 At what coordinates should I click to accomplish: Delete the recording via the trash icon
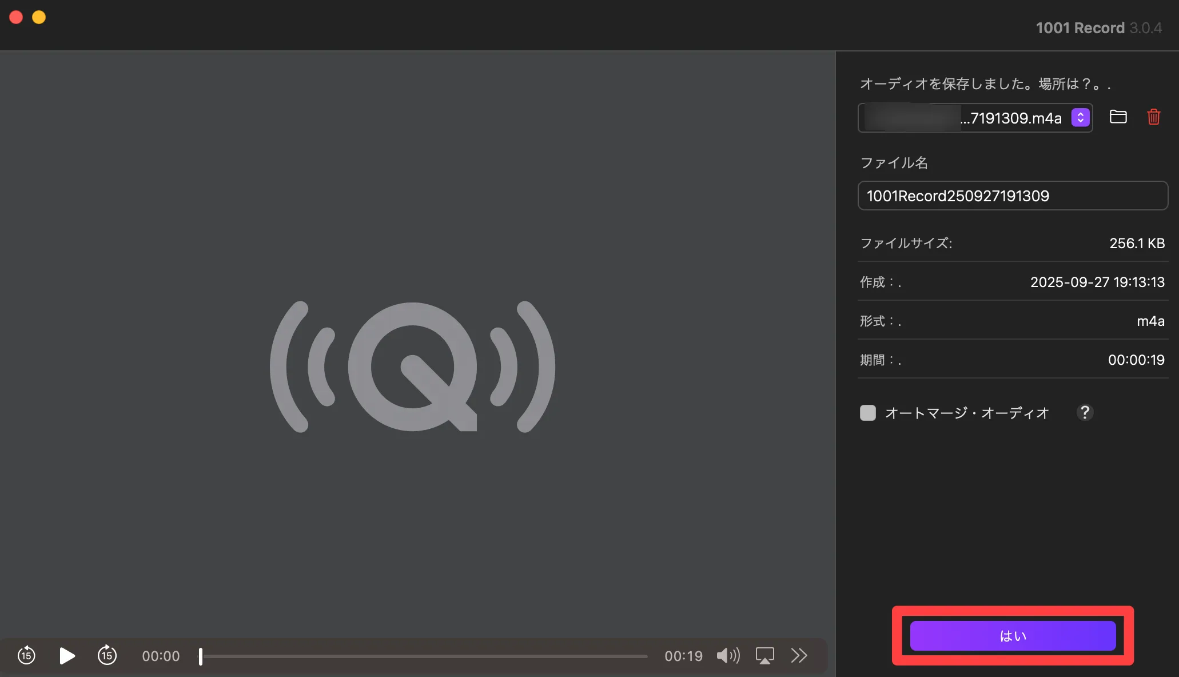[x=1153, y=117]
